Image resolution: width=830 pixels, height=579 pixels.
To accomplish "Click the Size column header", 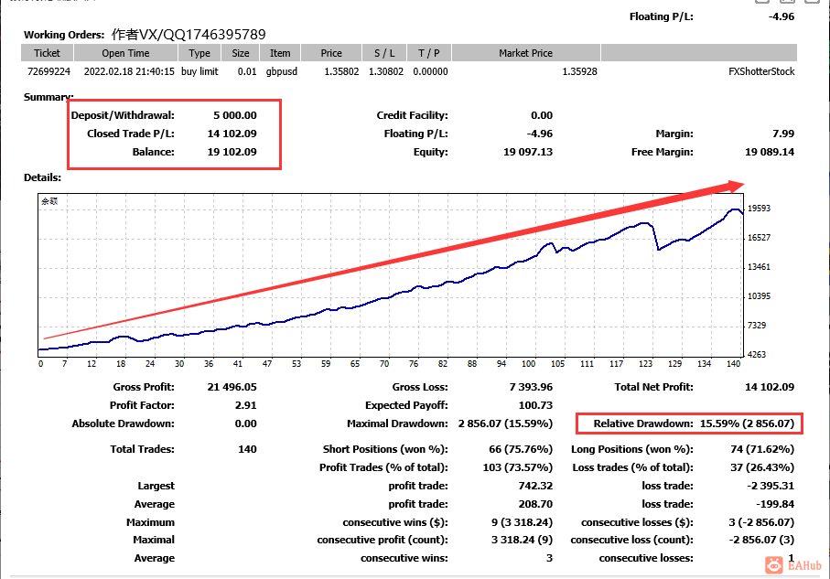I will click(x=241, y=53).
